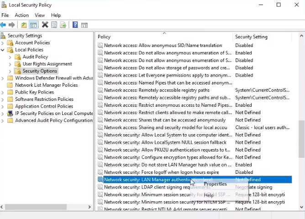Expand the Account Policies node
The width and height of the screenshot is (305, 219).
[x=3, y=43]
